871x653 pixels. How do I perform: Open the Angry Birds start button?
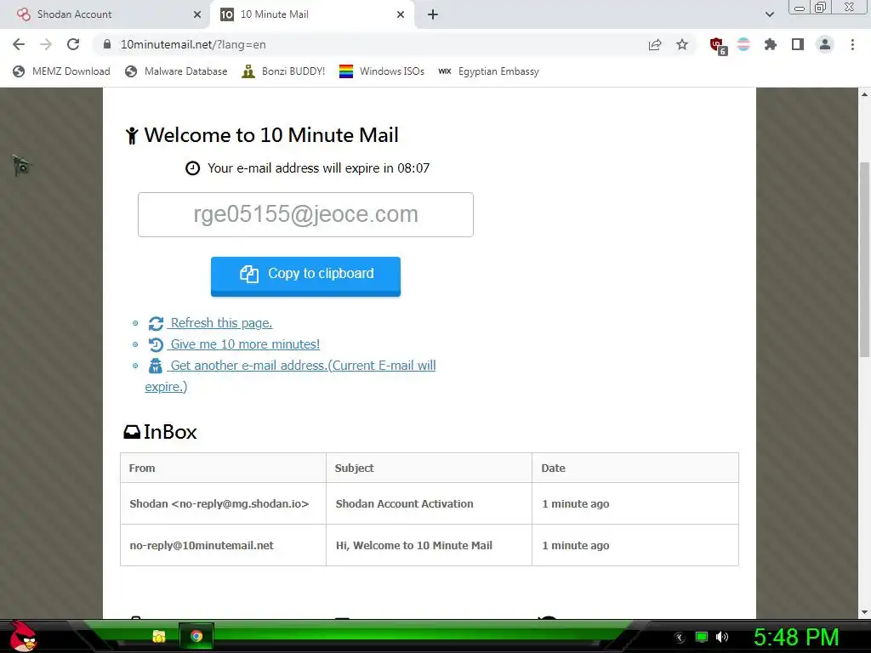coord(23,636)
